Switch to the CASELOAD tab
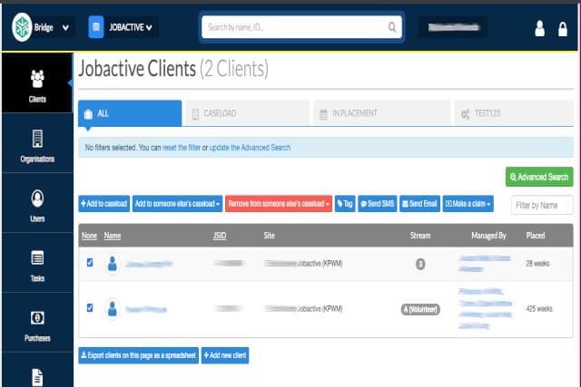 (247, 113)
